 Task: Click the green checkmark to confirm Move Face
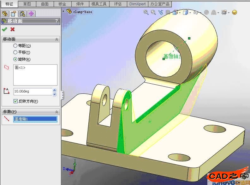4,29
